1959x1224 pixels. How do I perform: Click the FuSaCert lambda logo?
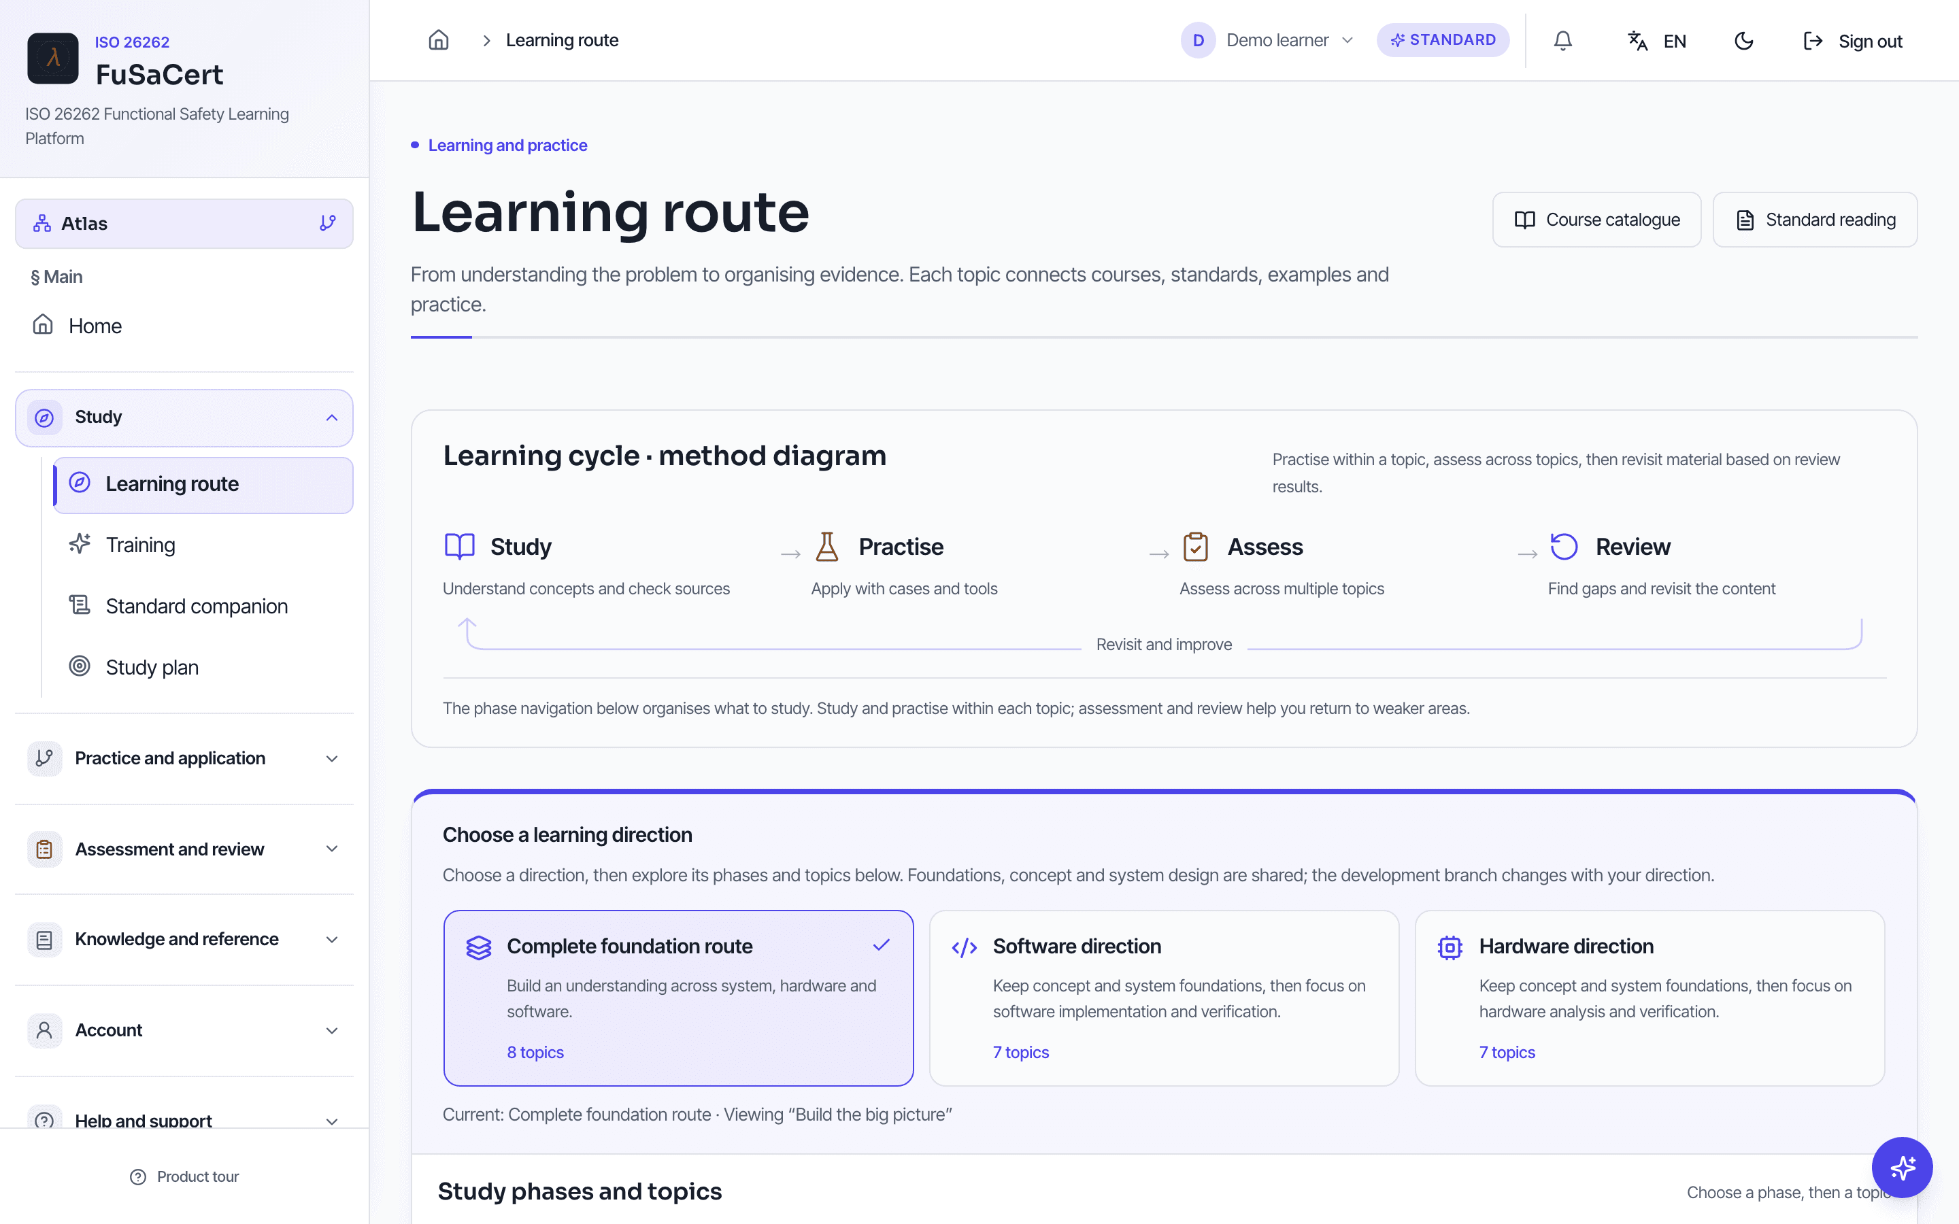[52, 58]
